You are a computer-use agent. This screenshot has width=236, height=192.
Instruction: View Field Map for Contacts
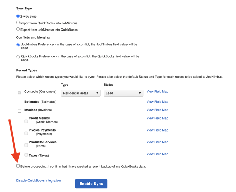(157, 92)
